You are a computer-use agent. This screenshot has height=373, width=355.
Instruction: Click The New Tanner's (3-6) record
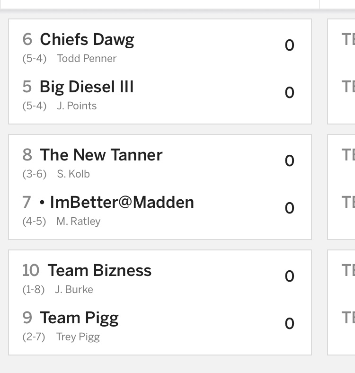pyautogui.click(x=35, y=174)
